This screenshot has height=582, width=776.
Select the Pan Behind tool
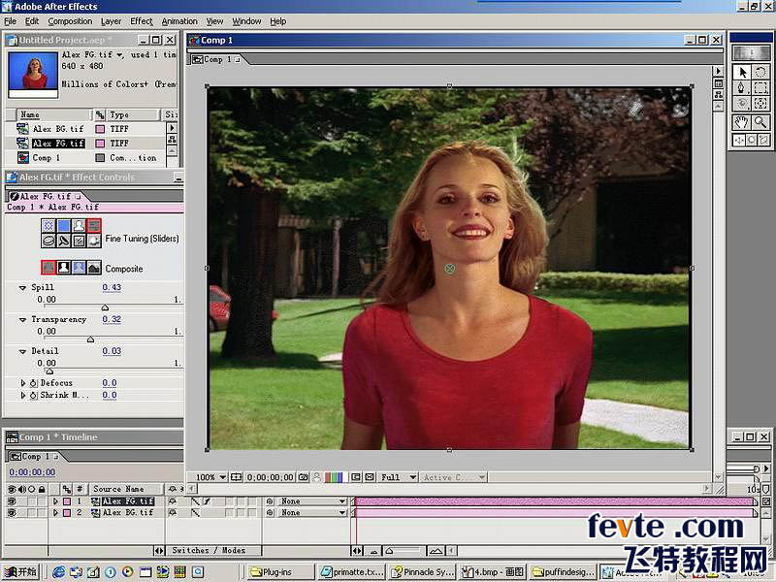coord(760,104)
